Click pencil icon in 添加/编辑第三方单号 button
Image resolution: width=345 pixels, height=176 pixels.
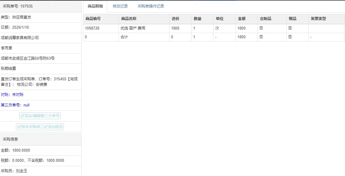[22, 116]
